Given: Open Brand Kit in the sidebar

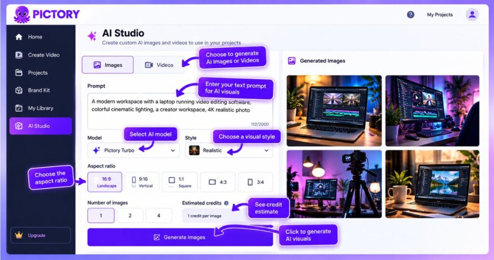Looking at the screenshot, I should coord(41,90).
